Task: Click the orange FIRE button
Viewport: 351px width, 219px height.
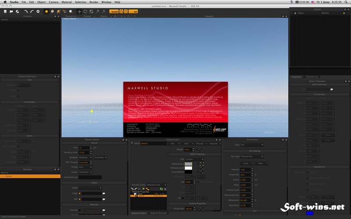Action: tap(133, 11)
